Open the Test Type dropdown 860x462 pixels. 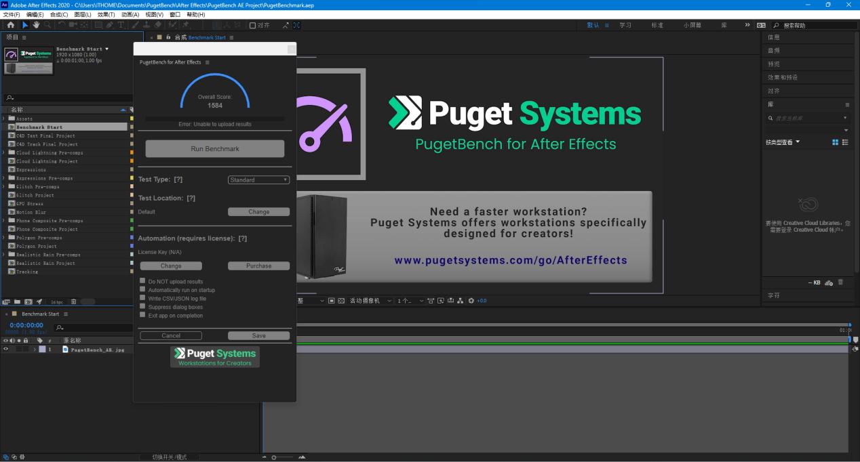(258, 179)
